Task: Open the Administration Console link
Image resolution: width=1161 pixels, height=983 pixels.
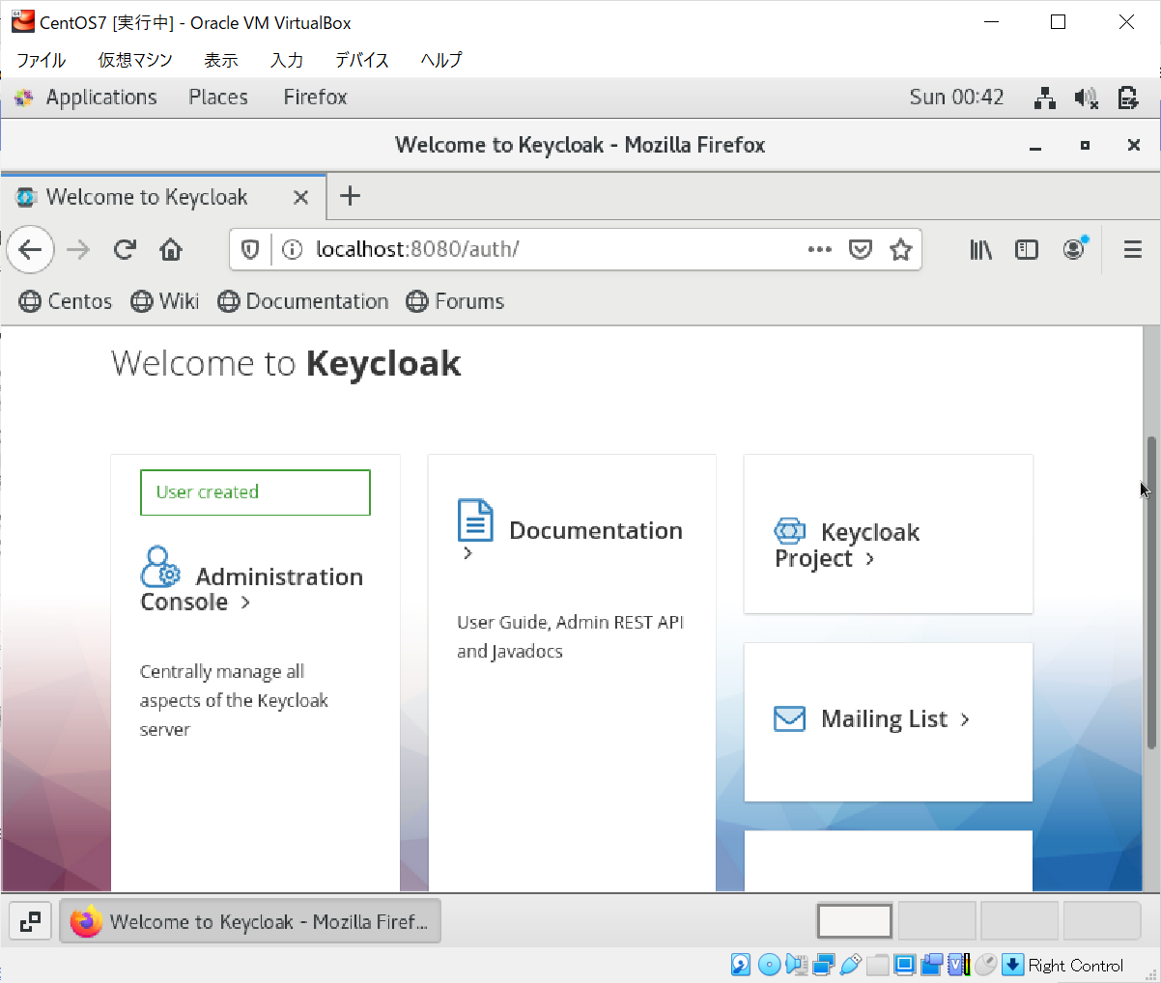Action: [x=251, y=589]
